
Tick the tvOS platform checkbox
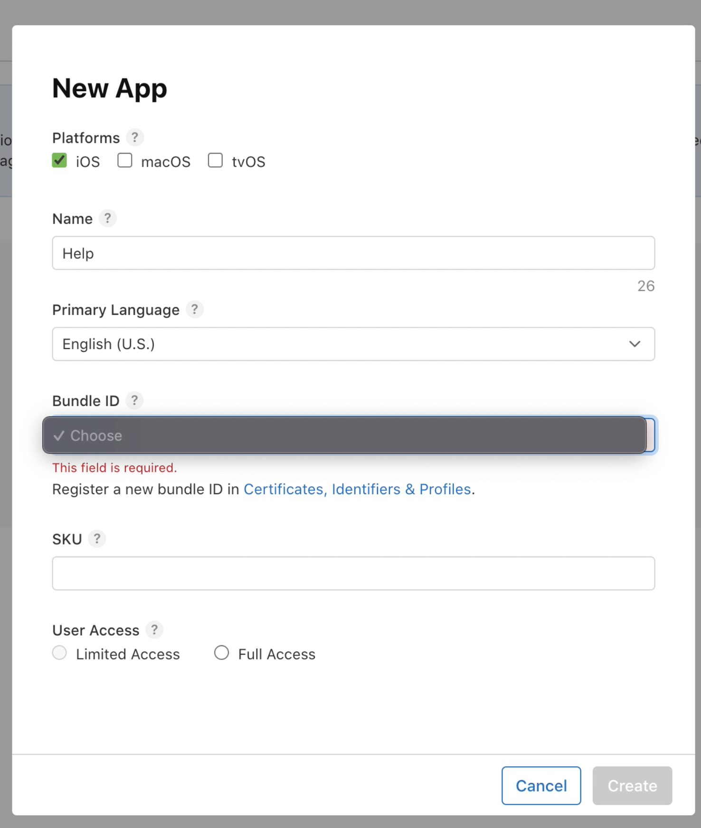click(x=215, y=160)
